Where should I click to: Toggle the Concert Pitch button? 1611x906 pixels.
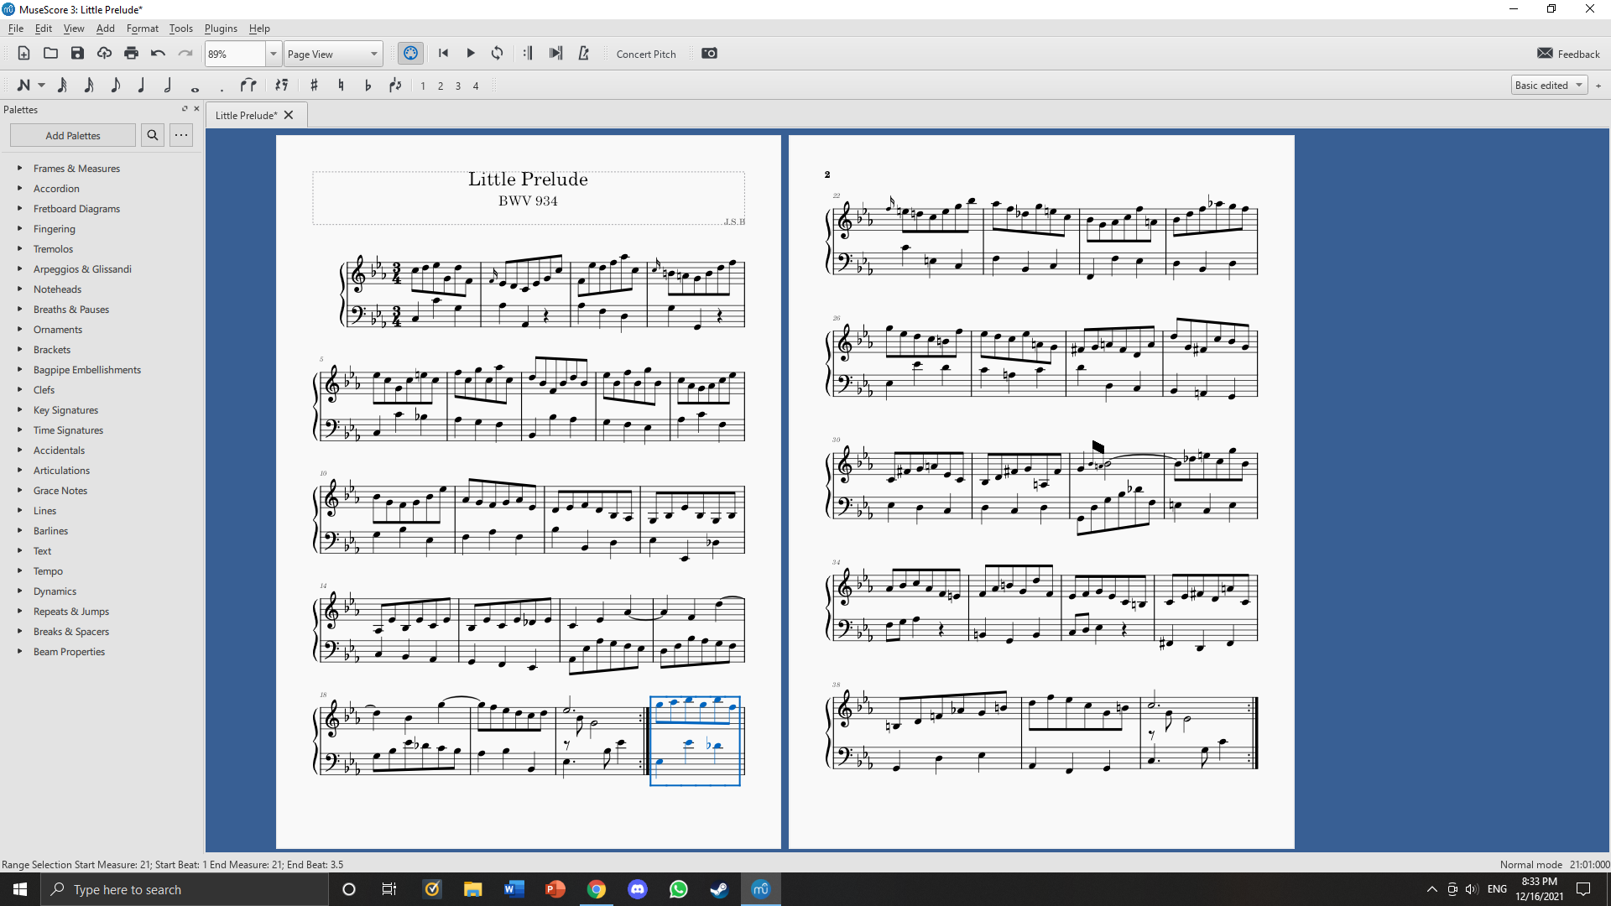(x=646, y=53)
